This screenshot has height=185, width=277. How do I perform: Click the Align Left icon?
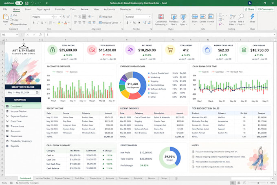tap(75, 22)
